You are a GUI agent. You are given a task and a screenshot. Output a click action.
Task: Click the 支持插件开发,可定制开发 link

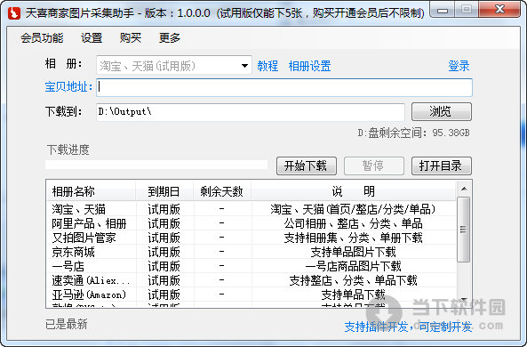(408, 327)
